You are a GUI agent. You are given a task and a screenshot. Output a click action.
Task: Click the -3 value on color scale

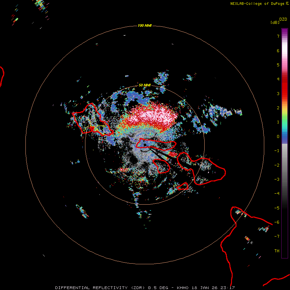pos(277,179)
